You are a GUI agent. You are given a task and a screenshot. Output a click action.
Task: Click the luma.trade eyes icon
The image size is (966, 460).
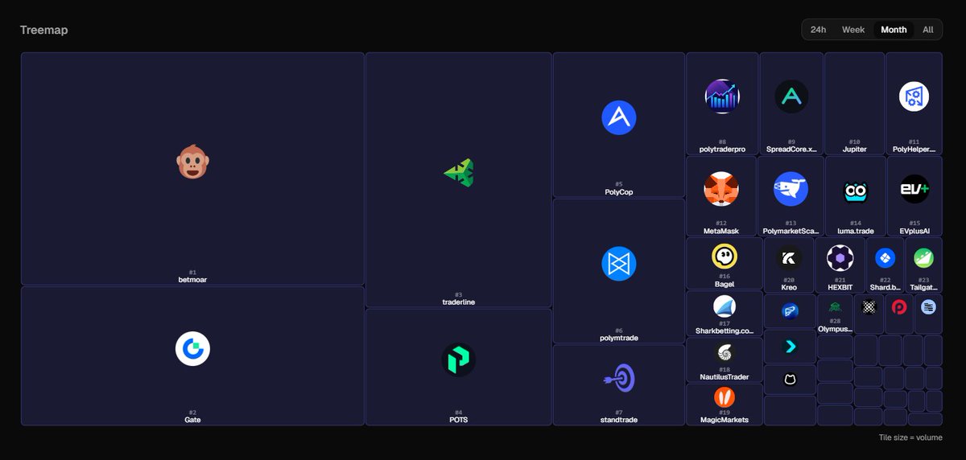[x=855, y=191]
